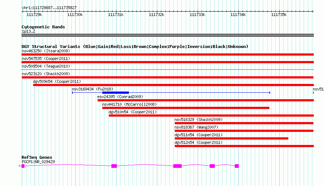
Task: Click the red bar under nsv463250
Action: click(167, 54)
